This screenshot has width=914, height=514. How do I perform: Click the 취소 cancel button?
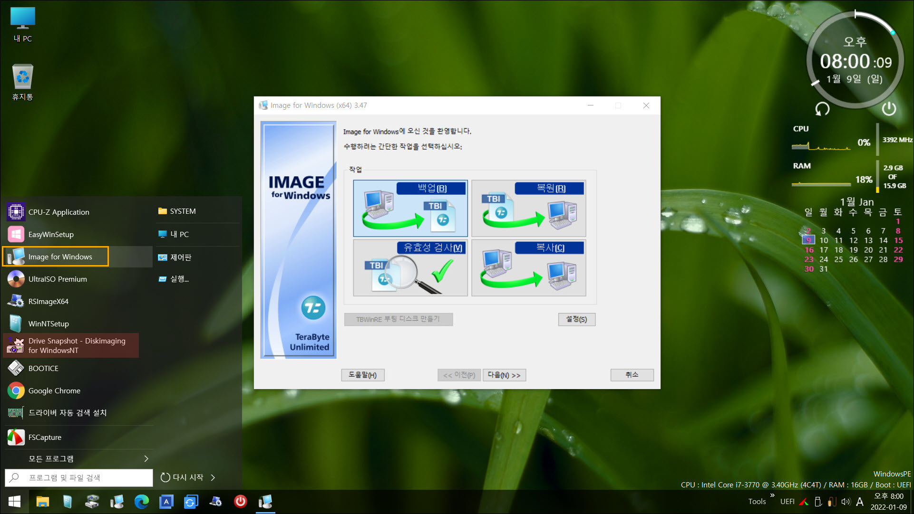(x=632, y=375)
